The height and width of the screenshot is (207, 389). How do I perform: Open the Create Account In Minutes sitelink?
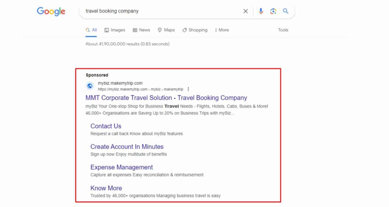(x=127, y=147)
